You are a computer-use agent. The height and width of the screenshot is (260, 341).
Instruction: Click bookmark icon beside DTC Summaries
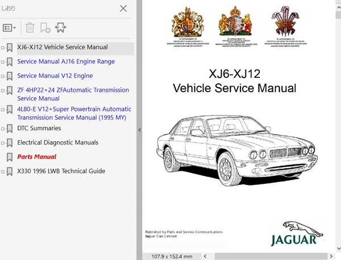[x=9, y=129]
